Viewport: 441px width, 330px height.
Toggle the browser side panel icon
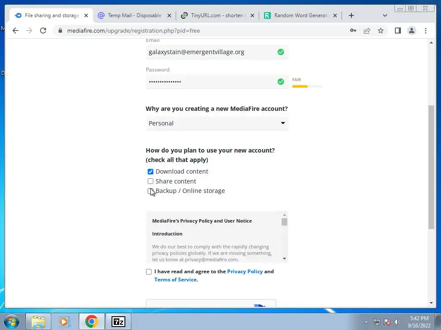(398, 31)
